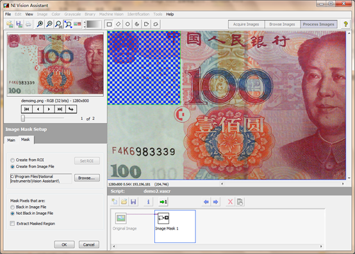Select the Zoom In magnifier tool
The width and height of the screenshot is (355, 254).
pyautogui.click(x=40, y=24)
